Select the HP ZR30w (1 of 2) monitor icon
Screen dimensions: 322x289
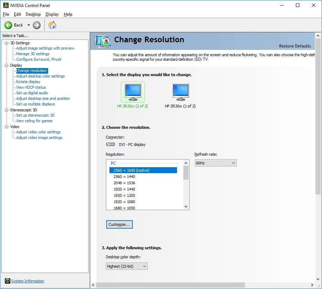(181, 92)
